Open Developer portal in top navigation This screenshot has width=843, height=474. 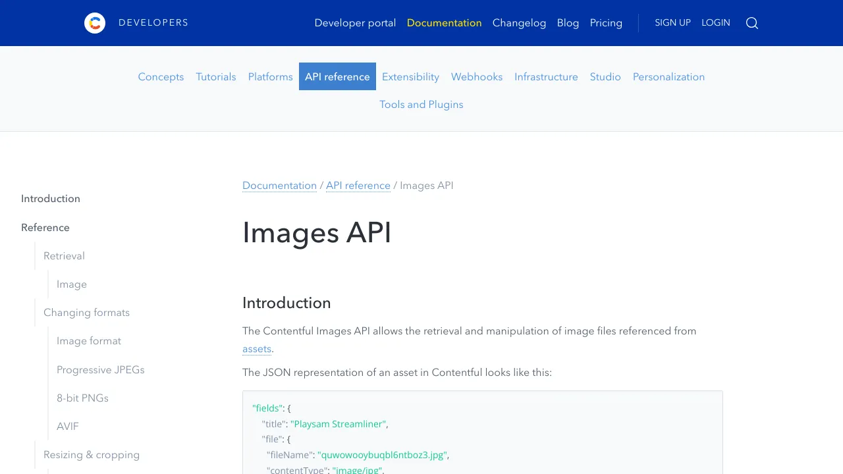click(x=355, y=23)
